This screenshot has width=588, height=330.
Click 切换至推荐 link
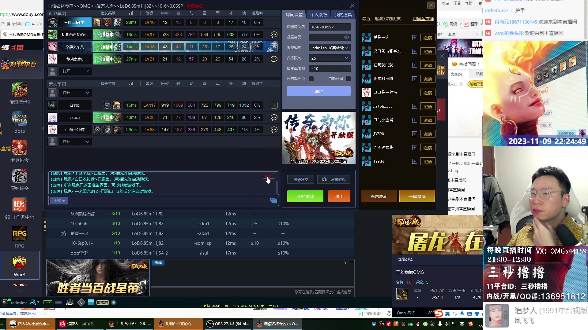click(x=423, y=19)
